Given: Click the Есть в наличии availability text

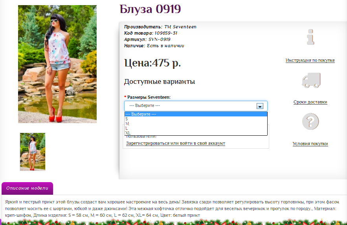Looking at the screenshot, I should (x=165, y=46).
